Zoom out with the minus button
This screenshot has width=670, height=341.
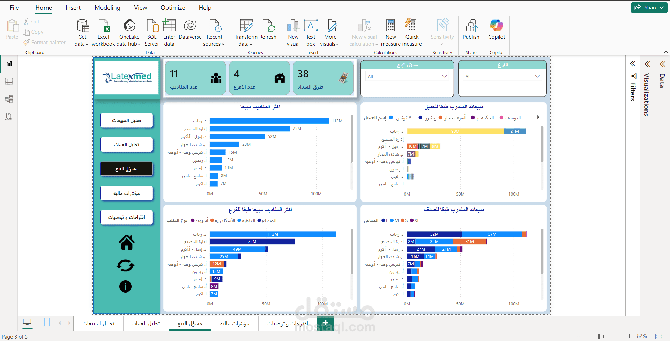point(579,336)
